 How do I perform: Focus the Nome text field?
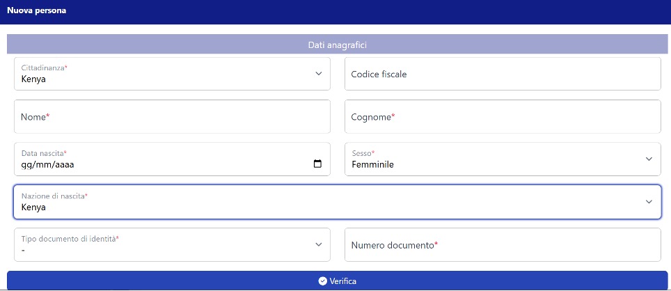[172, 117]
